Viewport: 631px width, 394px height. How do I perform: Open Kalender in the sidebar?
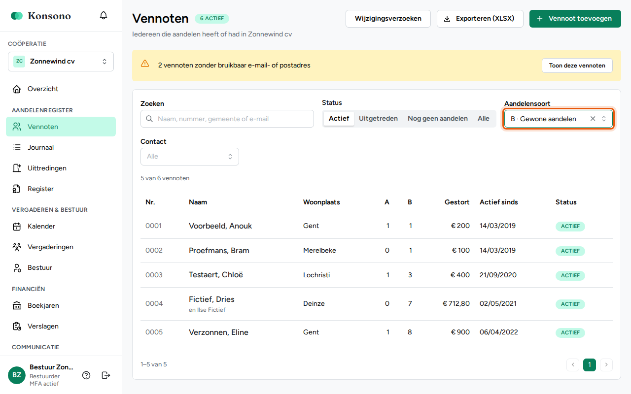point(61,226)
